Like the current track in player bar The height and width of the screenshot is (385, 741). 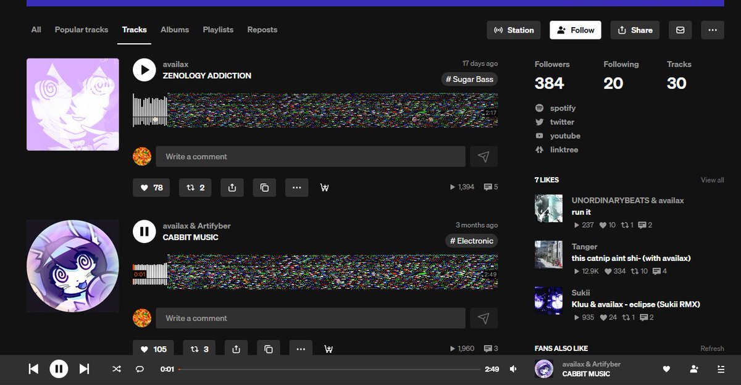[x=666, y=369]
